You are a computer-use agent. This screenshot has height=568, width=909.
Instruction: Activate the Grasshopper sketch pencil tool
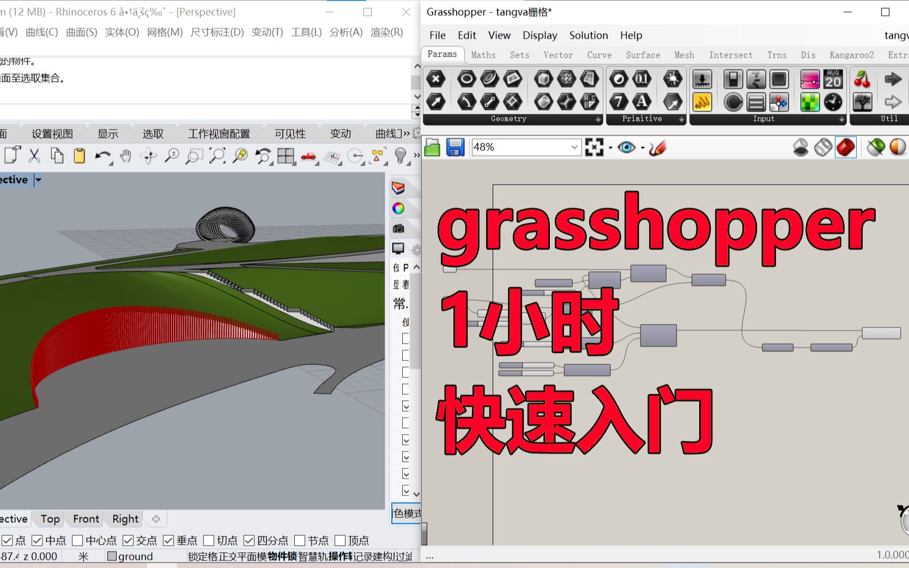pyautogui.click(x=658, y=148)
